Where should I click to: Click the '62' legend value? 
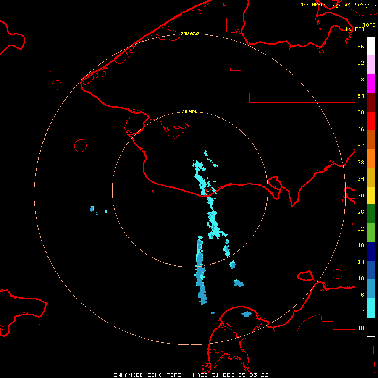361,63
